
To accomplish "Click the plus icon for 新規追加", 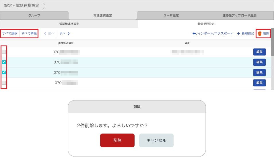I will [238, 33].
